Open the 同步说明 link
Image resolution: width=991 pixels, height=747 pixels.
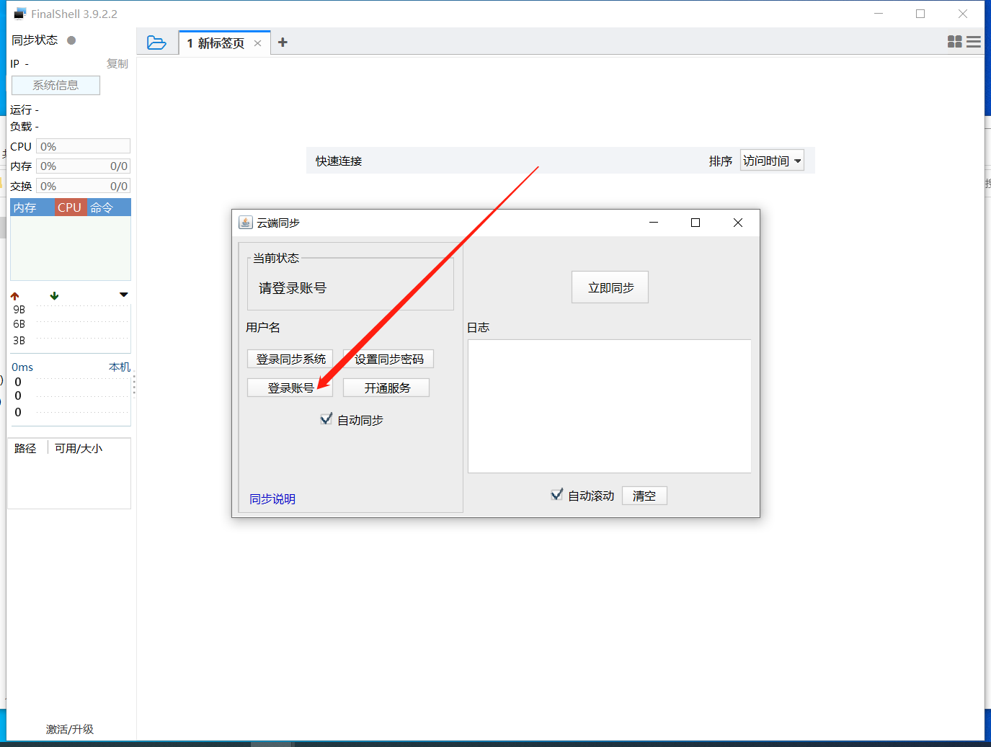(x=272, y=498)
